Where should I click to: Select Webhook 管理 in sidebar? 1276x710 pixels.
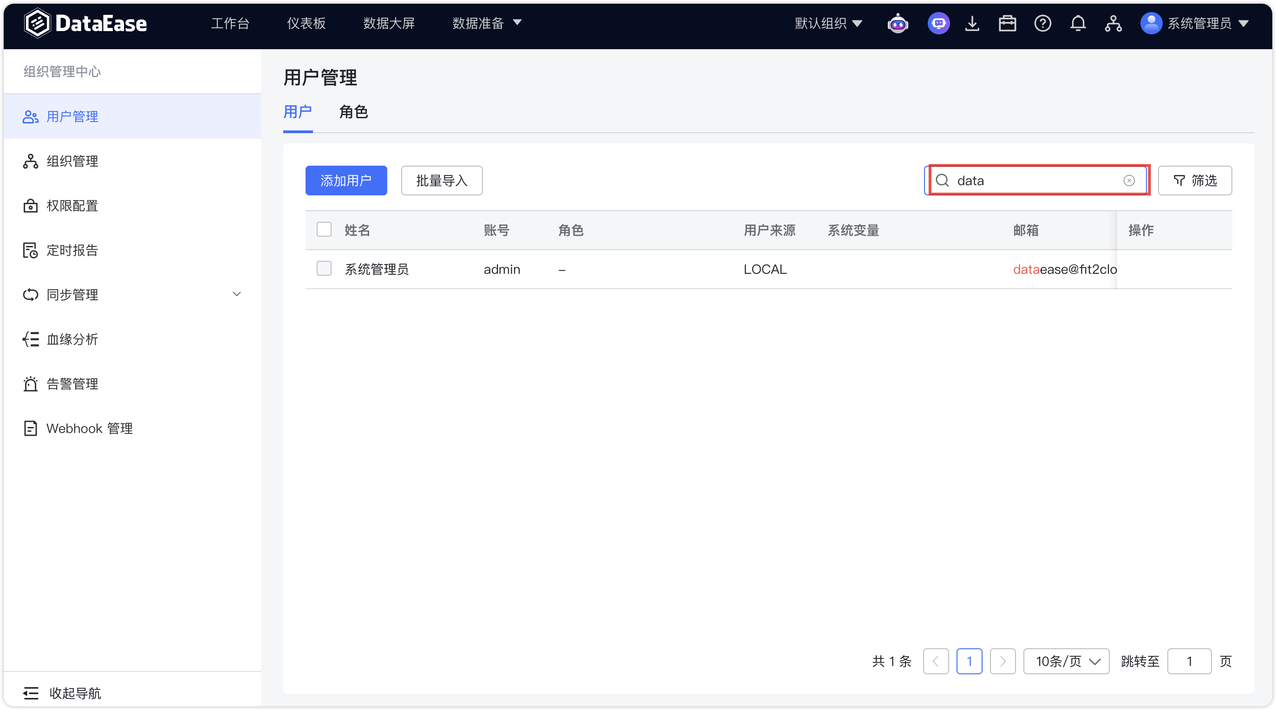point(132,428)
